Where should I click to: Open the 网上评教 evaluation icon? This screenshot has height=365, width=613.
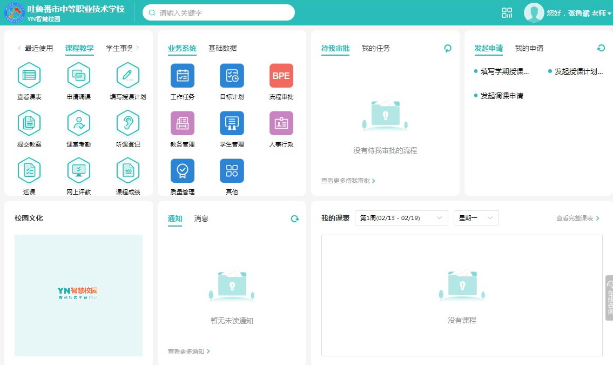click(x=78, y=170)
